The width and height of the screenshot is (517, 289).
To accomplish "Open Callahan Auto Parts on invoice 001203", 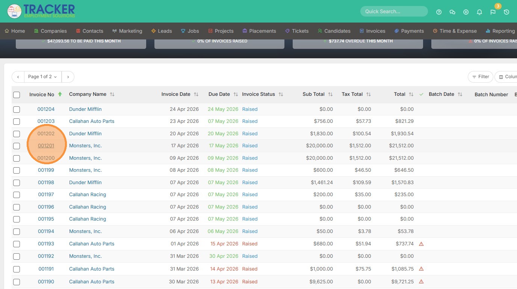I will pyautogui.click(x=92, y=121).
